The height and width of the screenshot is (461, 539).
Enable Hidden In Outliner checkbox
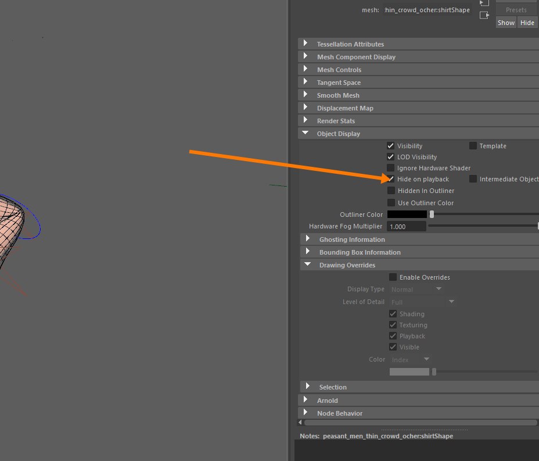391,190
